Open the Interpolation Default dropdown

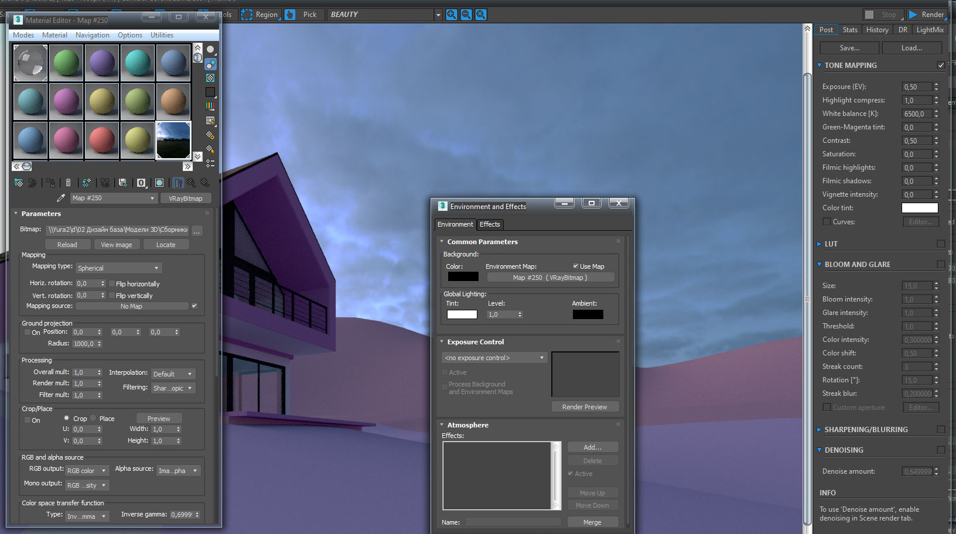tap(173, 374)
